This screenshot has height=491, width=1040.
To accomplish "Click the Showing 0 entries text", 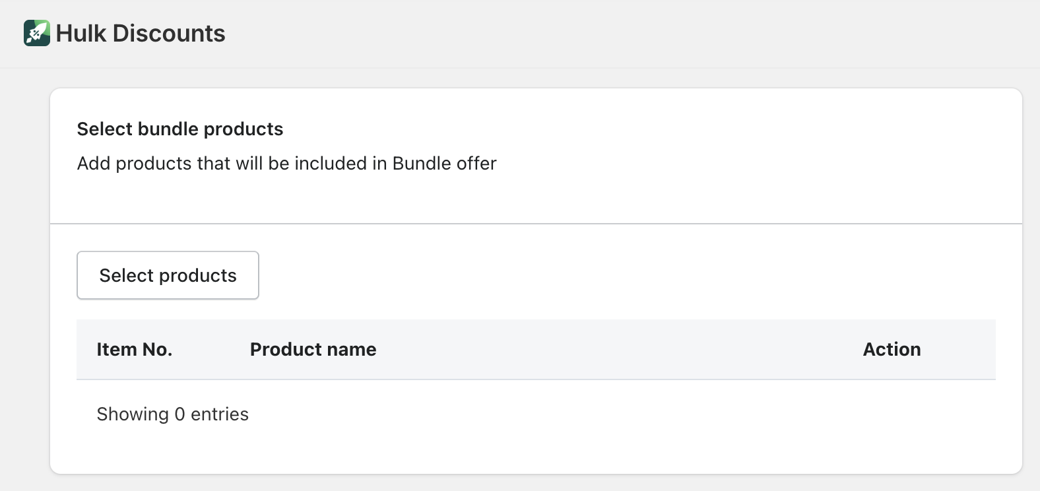I will point(172,414).
